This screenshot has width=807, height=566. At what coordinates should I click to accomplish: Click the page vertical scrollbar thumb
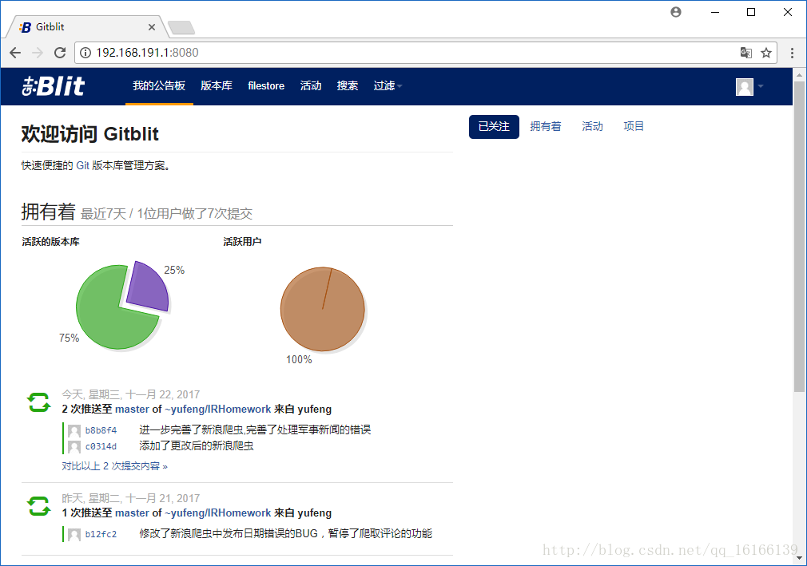coord(799,236)
